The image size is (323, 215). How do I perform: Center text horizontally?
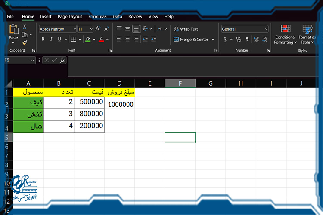click(128, 39)
